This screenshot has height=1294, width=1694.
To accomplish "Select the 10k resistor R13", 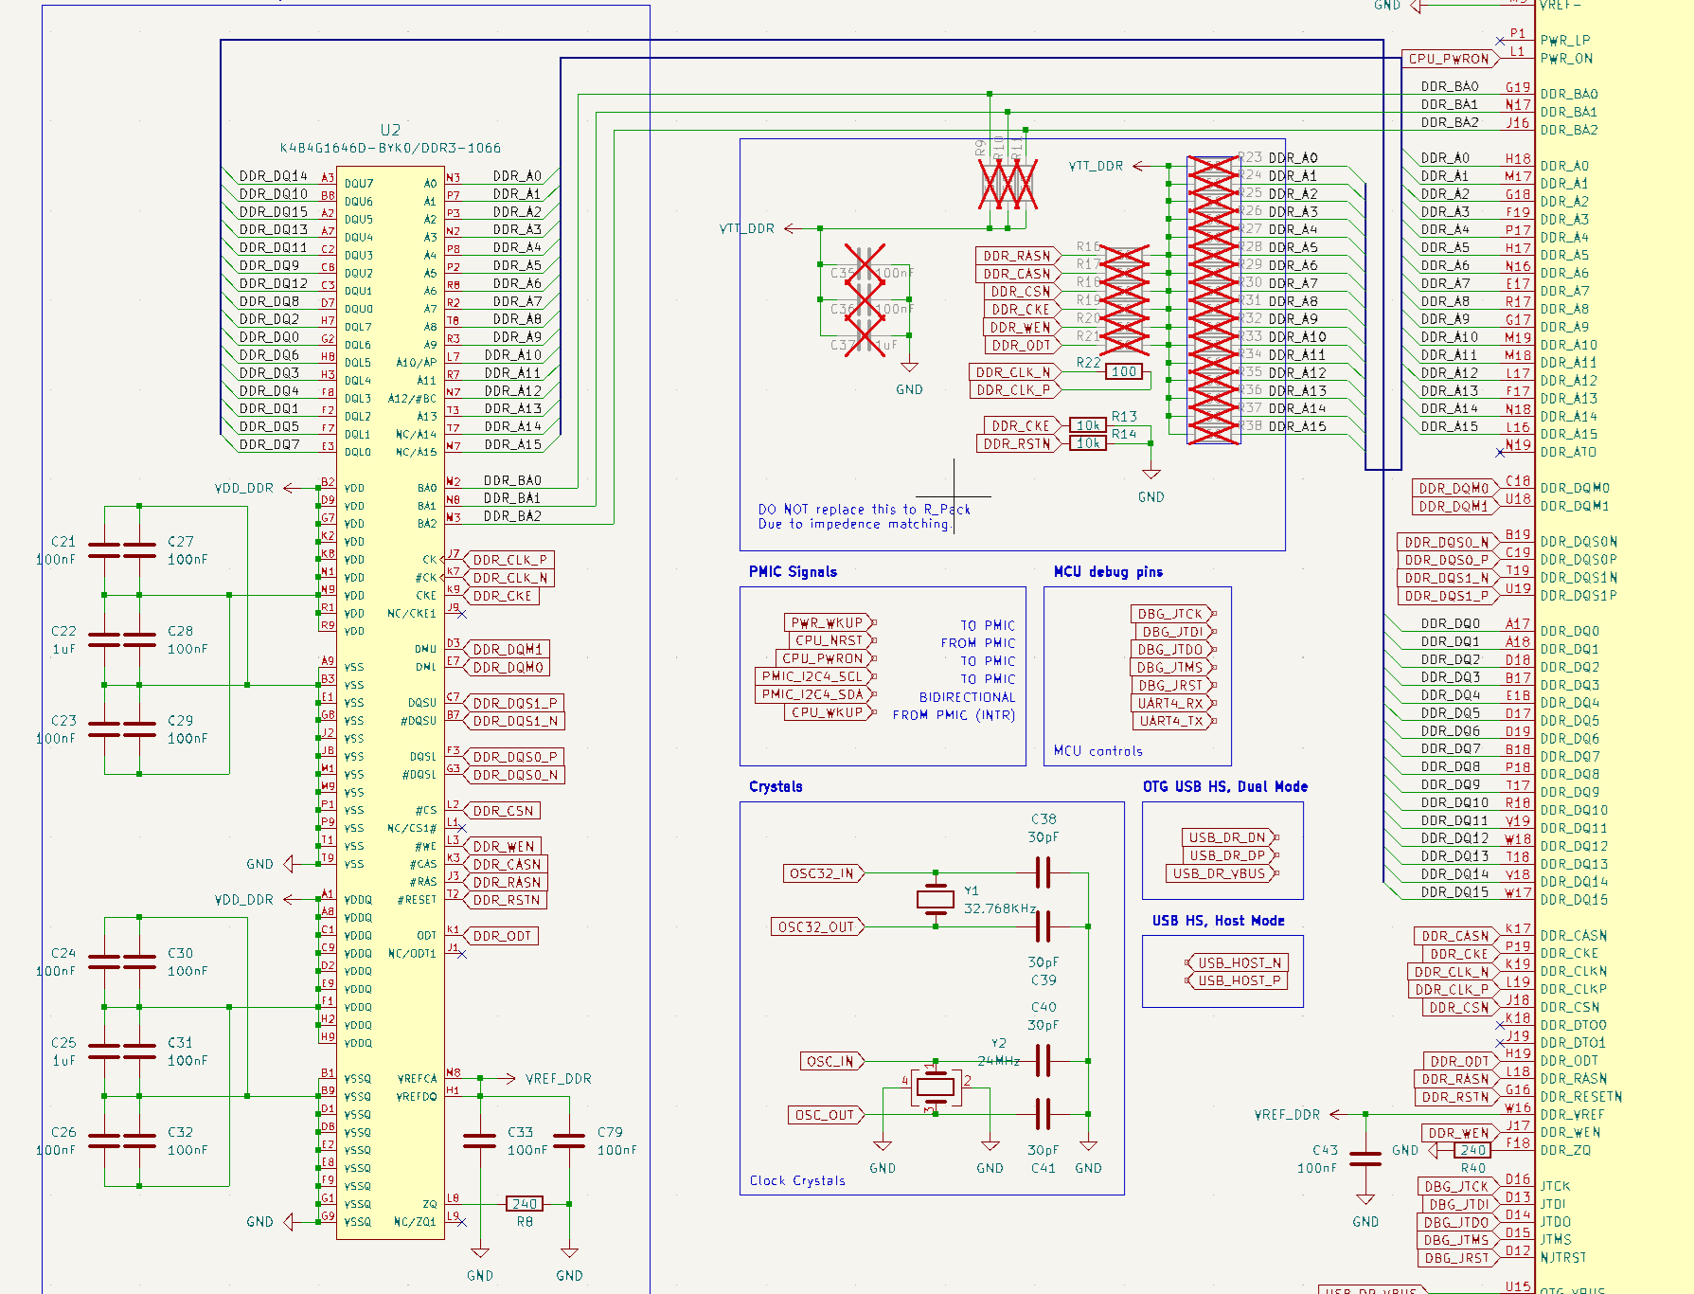I will (x=1088, y=425).
